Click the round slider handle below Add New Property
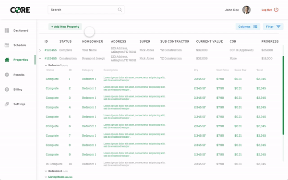The width and height of the screenshot is (288, 180). coord(89,32)
